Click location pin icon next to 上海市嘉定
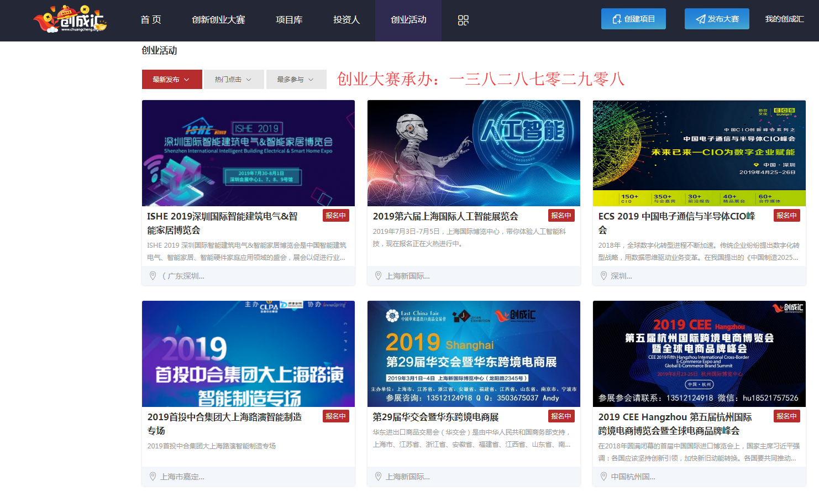This screenshot has width=819, height=491. tap(153, 476)
